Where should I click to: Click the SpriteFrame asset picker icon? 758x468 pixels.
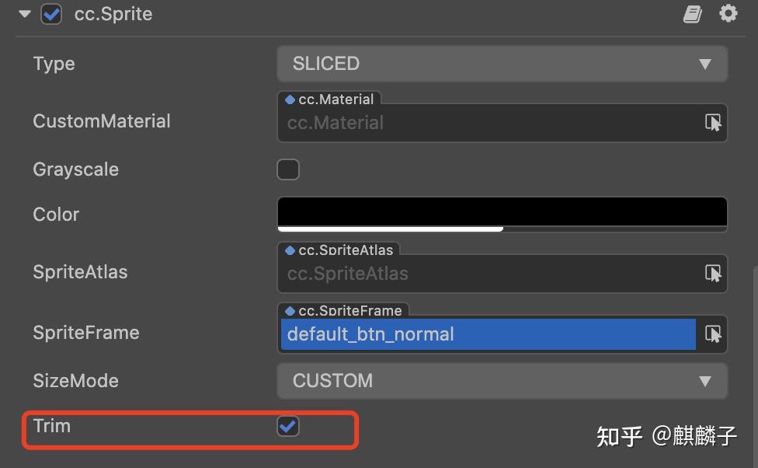[x=713, y=334]
